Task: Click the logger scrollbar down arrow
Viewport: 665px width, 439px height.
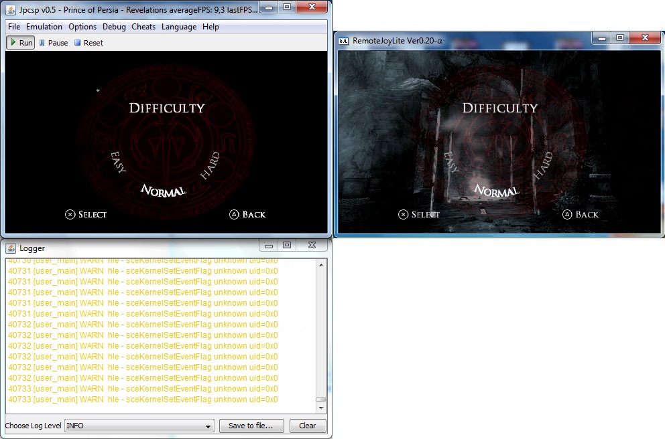Action: click(x=321, y=408)
